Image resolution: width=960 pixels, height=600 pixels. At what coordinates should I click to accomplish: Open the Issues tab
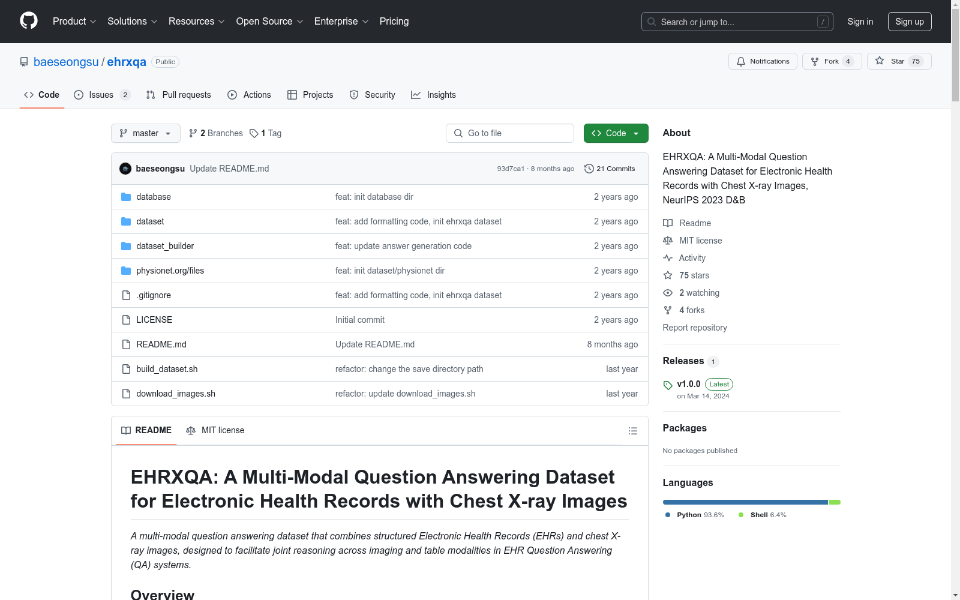coord(101,95)
